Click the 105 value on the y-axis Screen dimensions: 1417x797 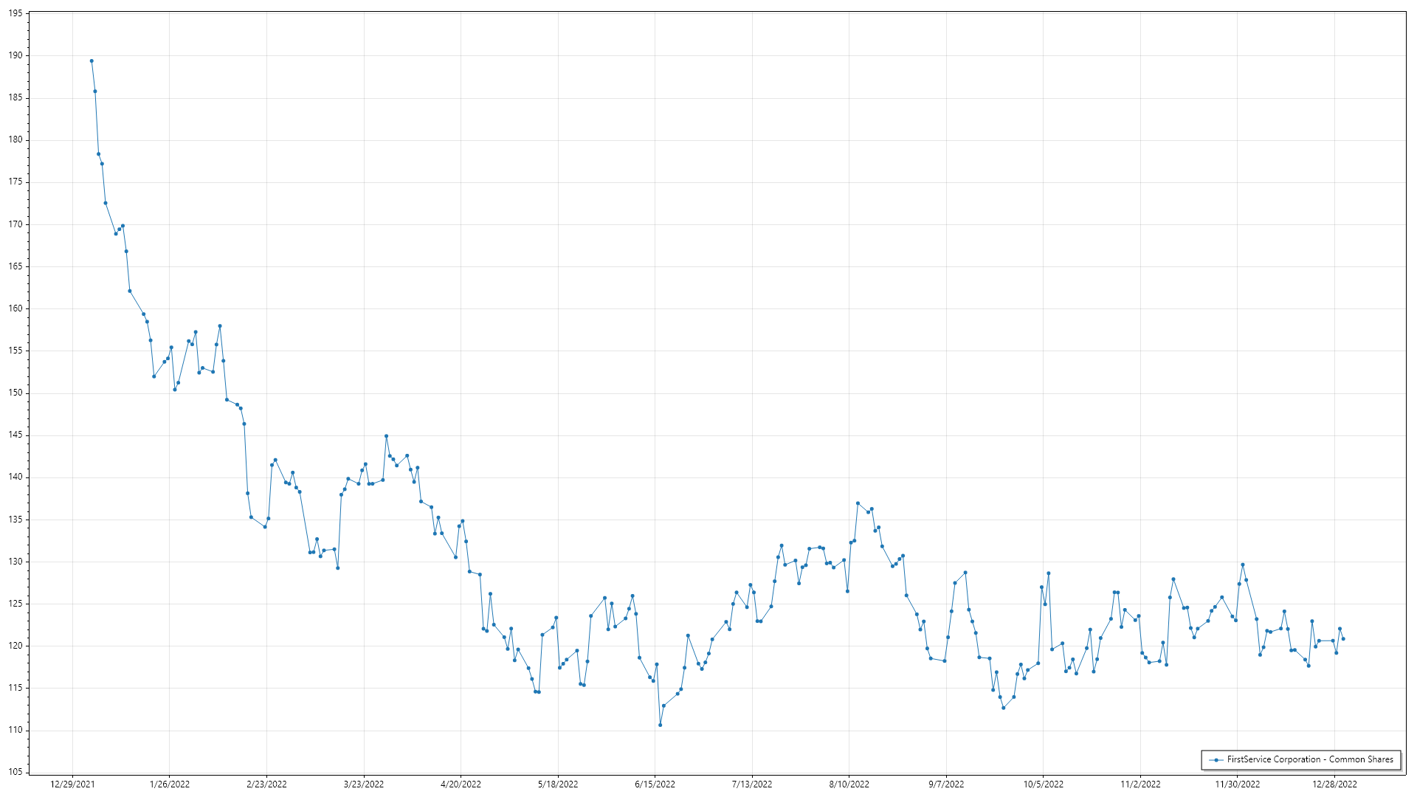pyautogui.click(x=15, y=772)
